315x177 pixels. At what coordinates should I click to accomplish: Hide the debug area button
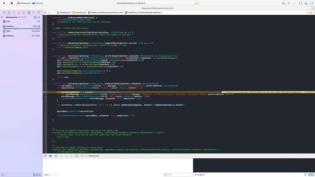pyautogui.click(x=45, y=156)
